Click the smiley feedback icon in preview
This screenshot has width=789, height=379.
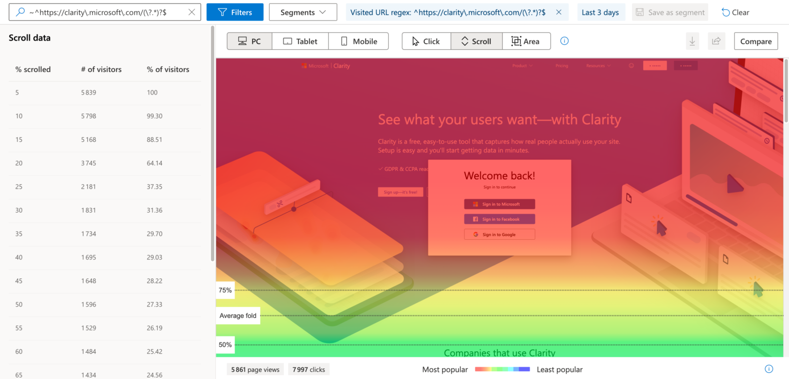tap(631, 66)
